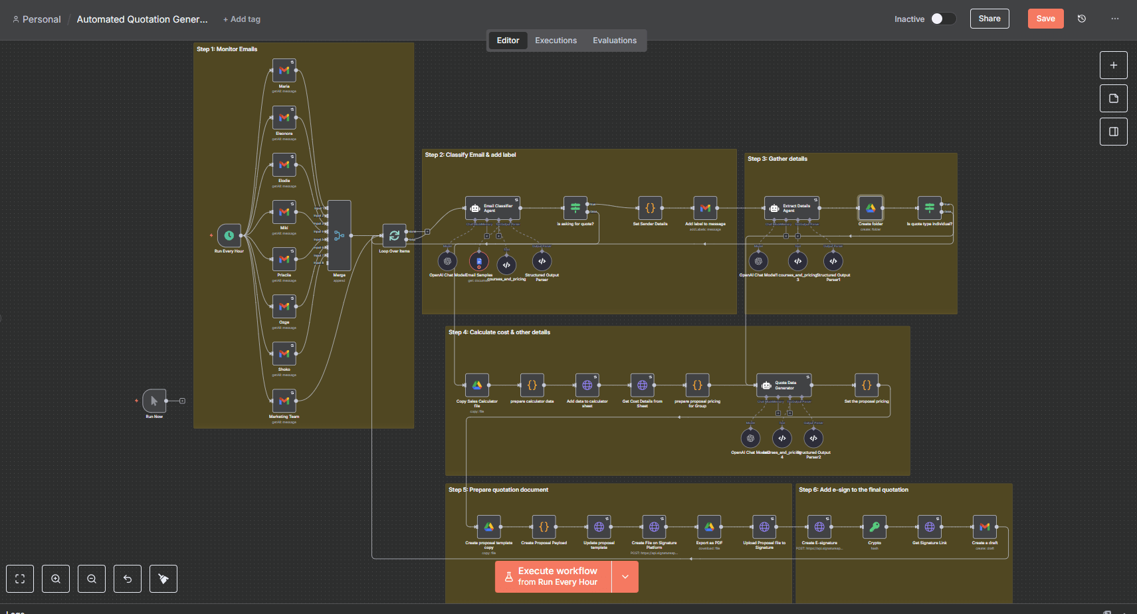Open workflow history clock icon
Screen dimensions: 1137x614
tap(1082, 19)
